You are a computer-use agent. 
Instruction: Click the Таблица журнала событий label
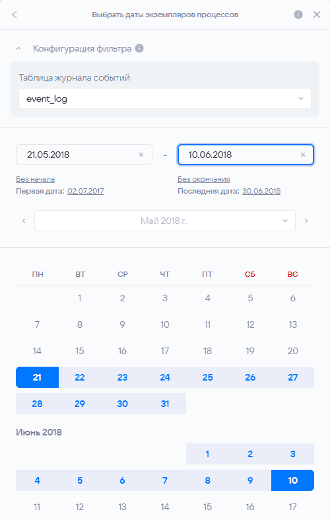pos(74,77)
